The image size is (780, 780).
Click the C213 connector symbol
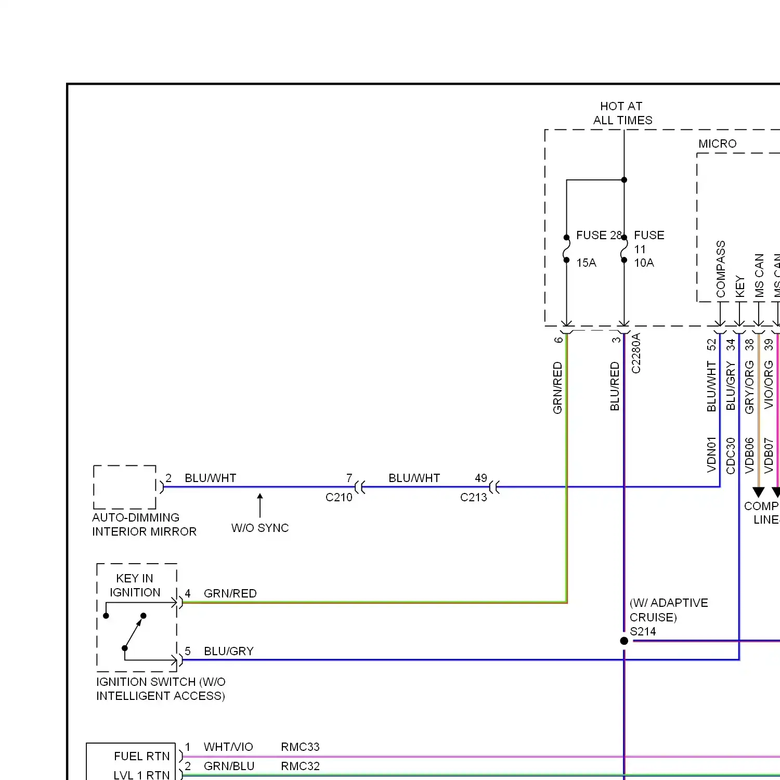(x=495, y=487)
